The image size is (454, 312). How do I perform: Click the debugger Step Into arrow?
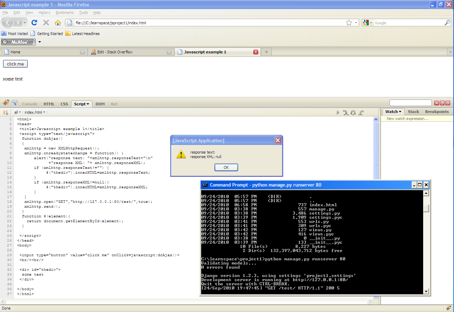[346, 112]
